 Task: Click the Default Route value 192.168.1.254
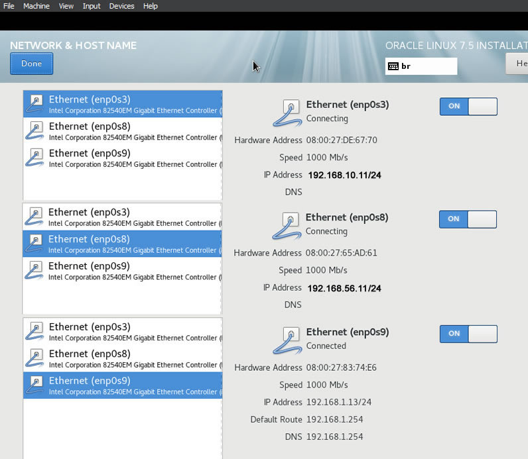[335, 420]
